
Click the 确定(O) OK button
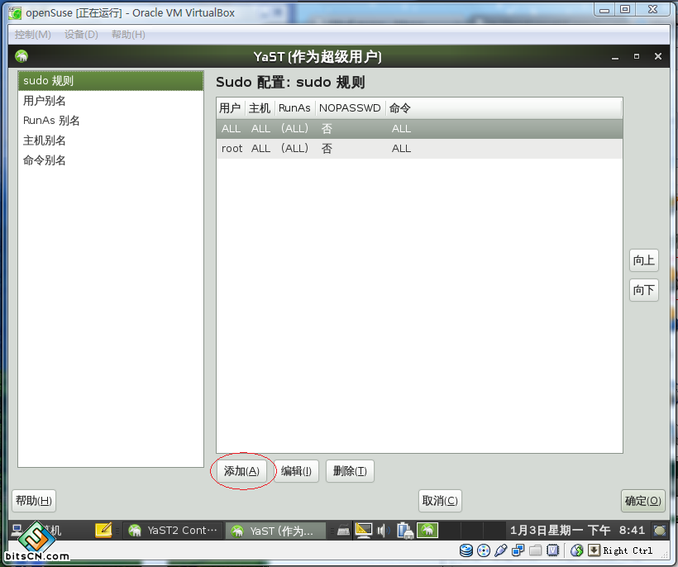point(643,501)
